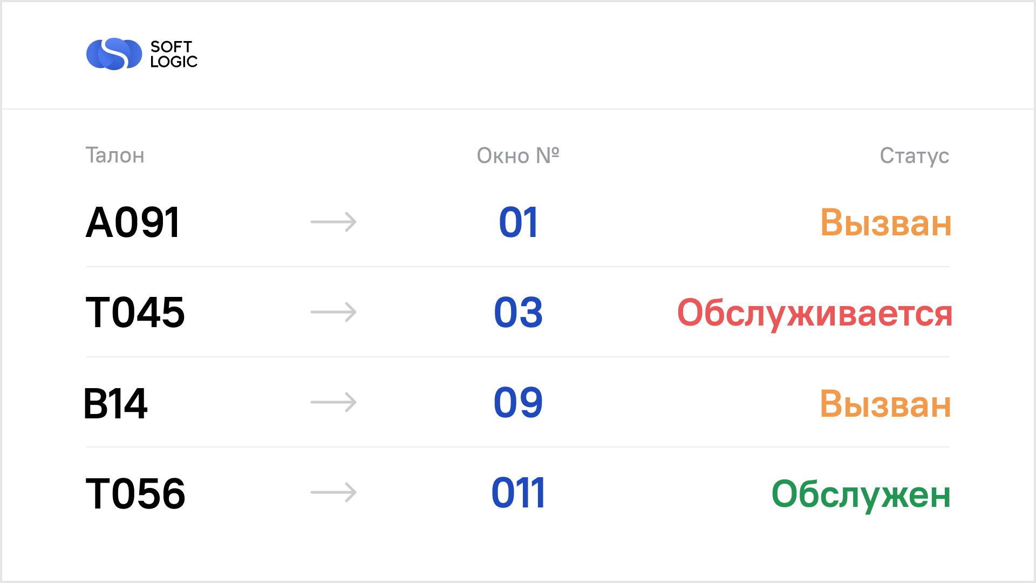The image size is (1036, 583).
Task: Click the arrow in the B14 row
Action: [333, 402]
